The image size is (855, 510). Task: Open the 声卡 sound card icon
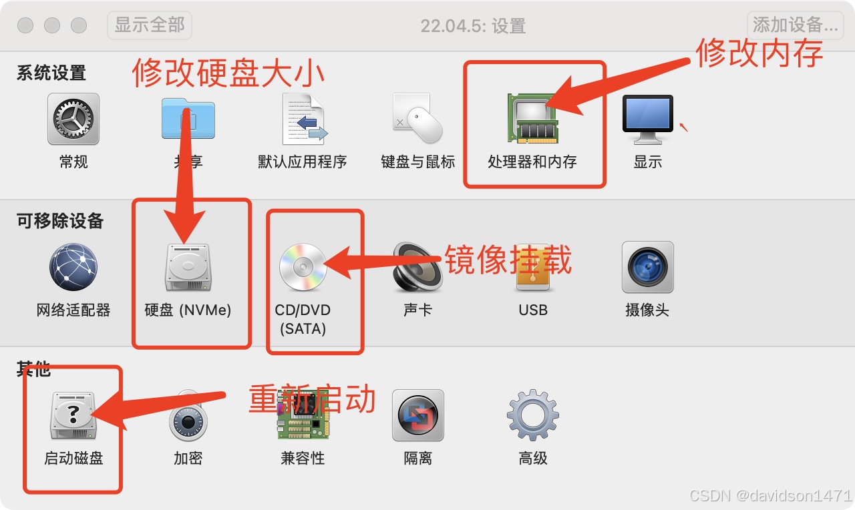click(x=418, y=267)
